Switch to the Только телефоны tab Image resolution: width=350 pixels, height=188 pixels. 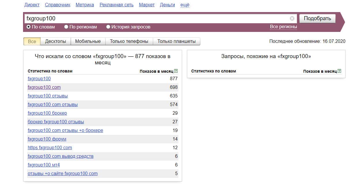point(129,41)
